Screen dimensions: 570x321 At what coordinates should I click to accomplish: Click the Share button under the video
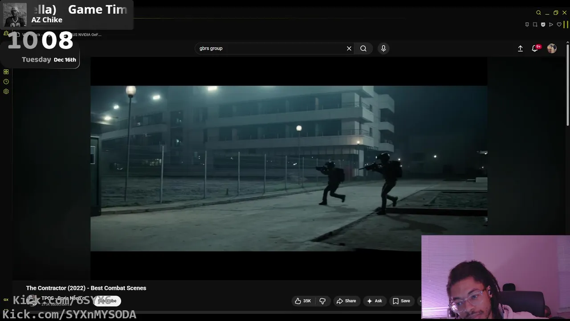(x=346, y=301)
